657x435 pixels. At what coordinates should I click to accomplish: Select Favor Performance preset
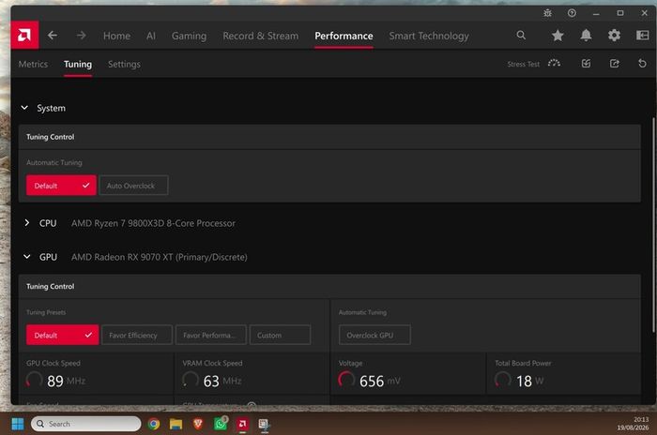pyautogui.click(x=211, y=335)
